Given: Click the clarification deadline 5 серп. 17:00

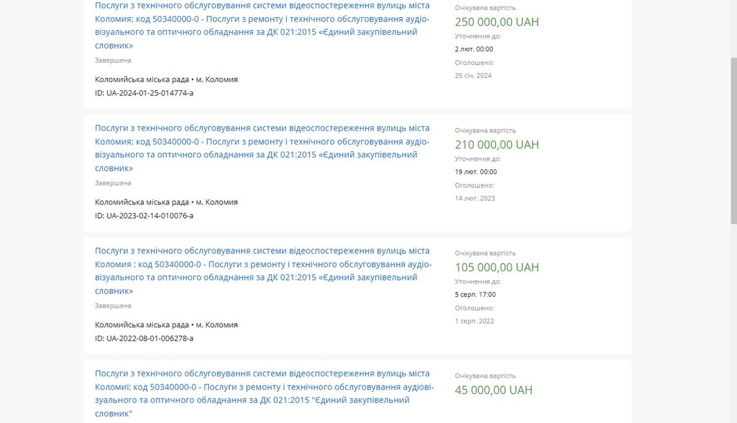Looking at the screenshot, I should pos(475,295).
